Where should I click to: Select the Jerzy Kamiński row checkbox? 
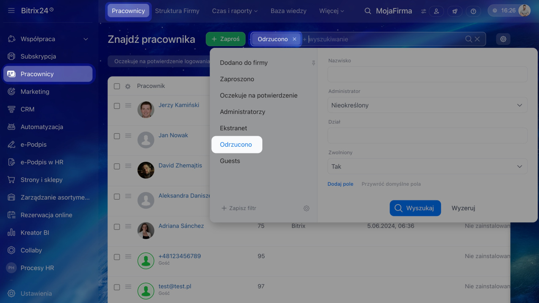click(x=117, y=106)
